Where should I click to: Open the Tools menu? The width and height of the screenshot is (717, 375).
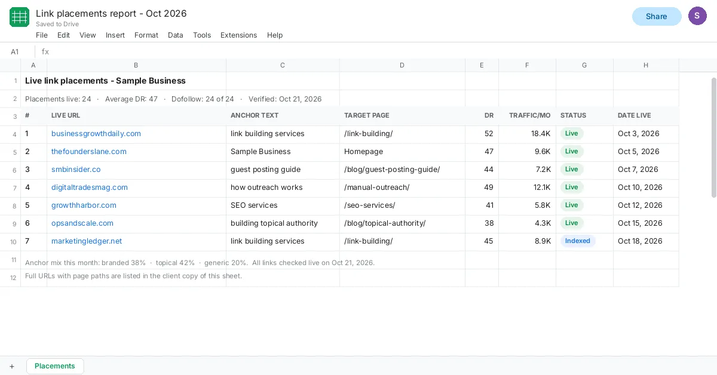tap(202, 35)
